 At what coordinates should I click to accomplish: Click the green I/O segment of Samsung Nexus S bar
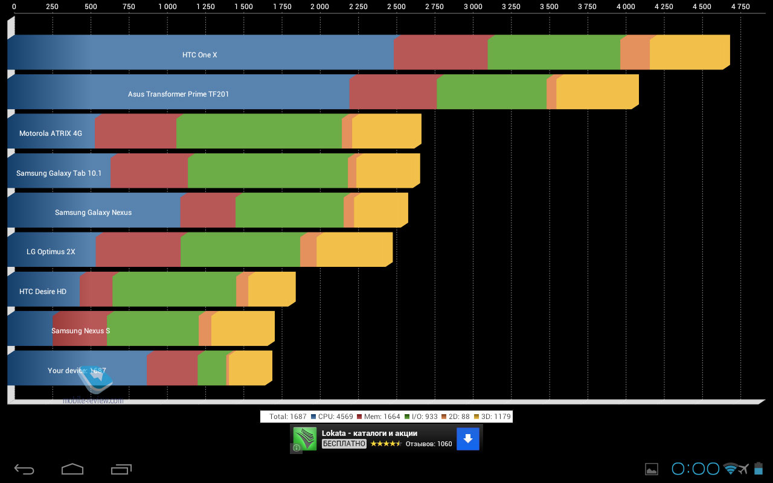[x=153, y=328]
